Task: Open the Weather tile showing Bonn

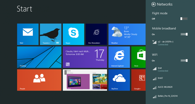Action: point(127,34)
